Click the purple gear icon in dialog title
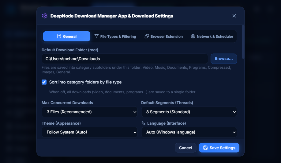The height and width of the screenshot is (163, 281). [x=45, y=16]
